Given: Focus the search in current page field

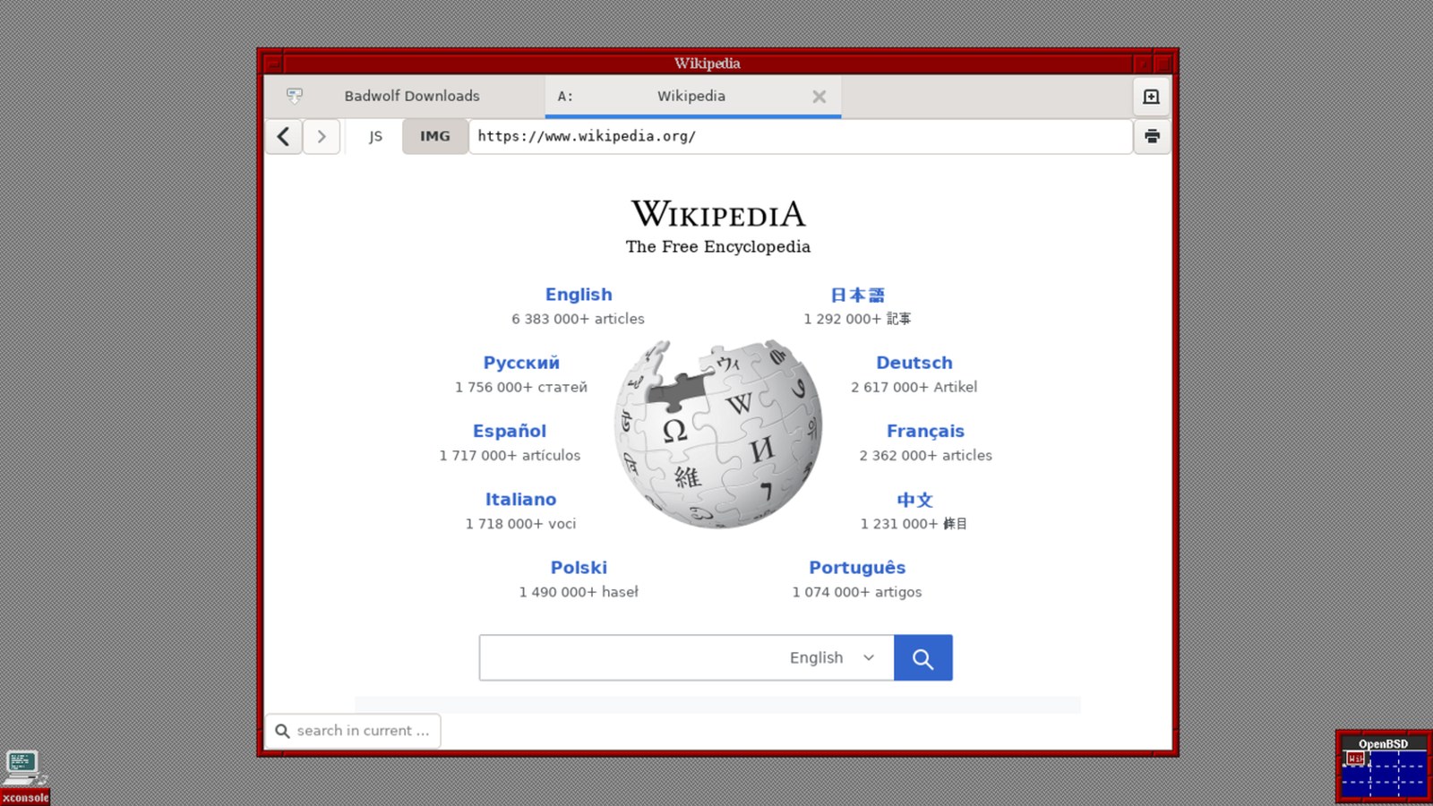Looking at the screenshot, I should coord(353,731).
